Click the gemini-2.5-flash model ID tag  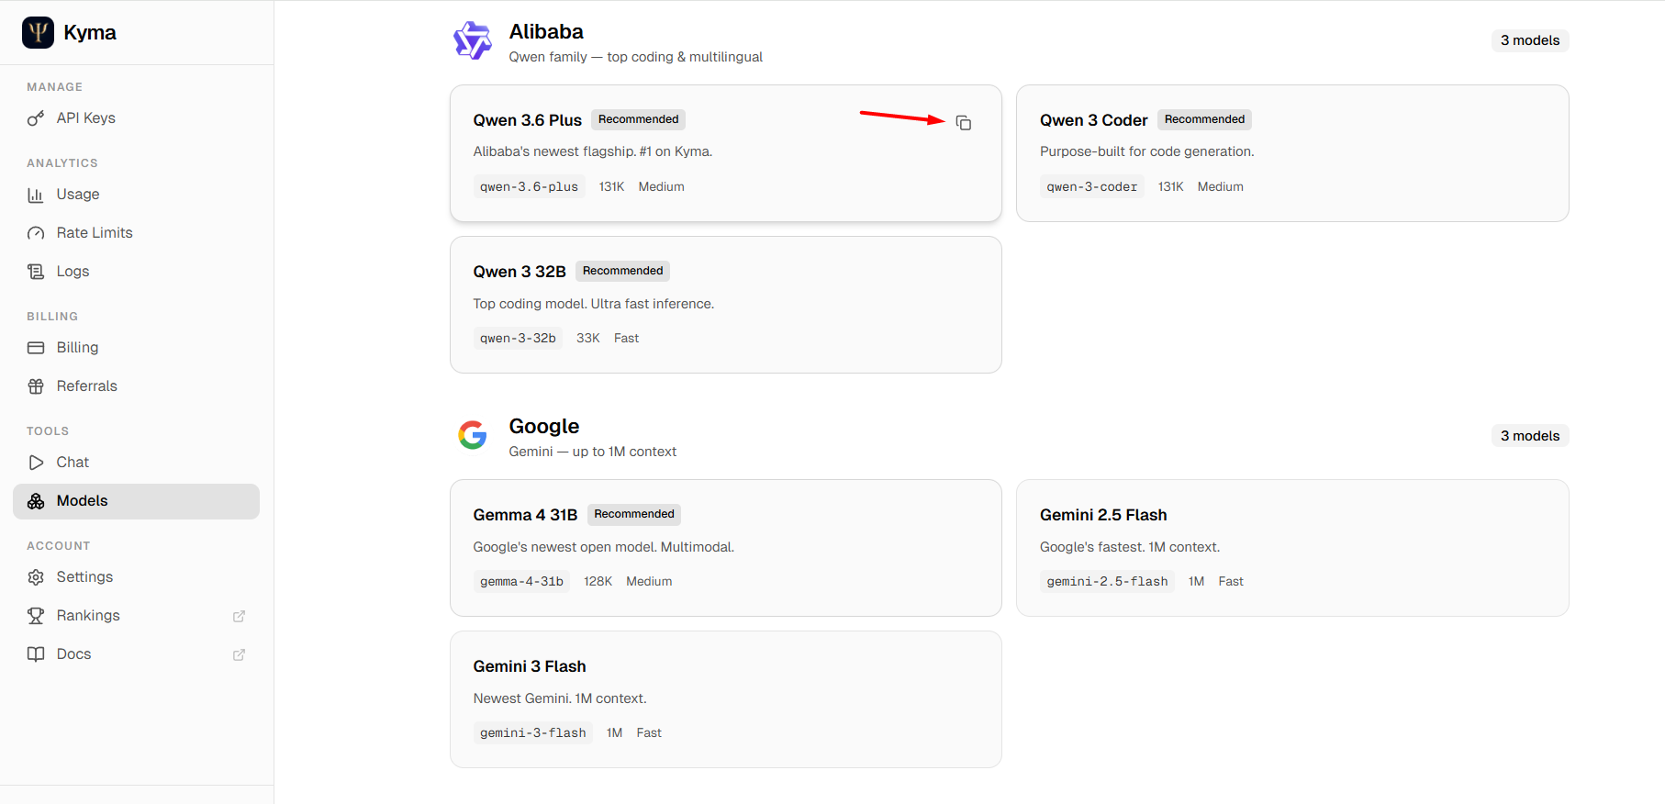coord(1107,582)
